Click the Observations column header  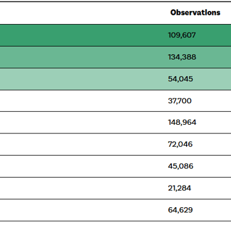click(195, 12)
